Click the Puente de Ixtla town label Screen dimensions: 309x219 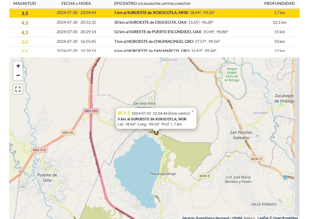point(47,178)
